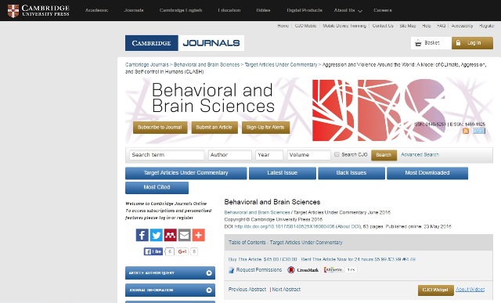Click into the Year field
The image size is (501, 303).
pyautogui.click(x=269, y=155)
